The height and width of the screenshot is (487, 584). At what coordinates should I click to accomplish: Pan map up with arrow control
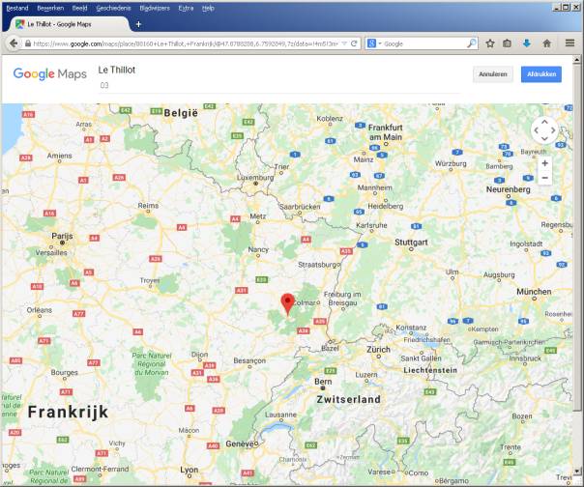point(544,122)
